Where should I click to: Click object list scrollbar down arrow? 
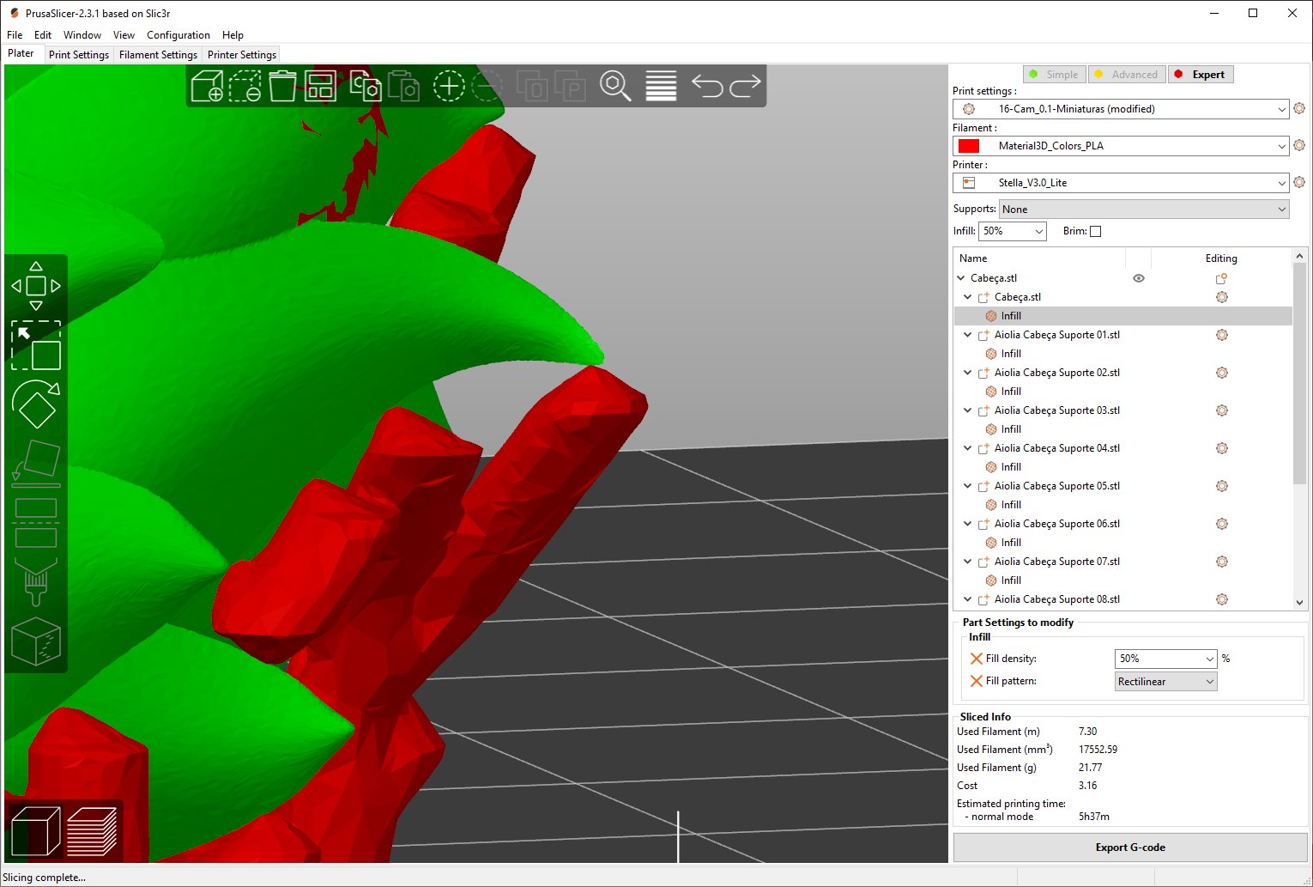click(x=1299, y=603)
